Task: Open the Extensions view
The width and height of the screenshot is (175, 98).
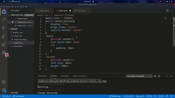Action: [x=4, y=44]
